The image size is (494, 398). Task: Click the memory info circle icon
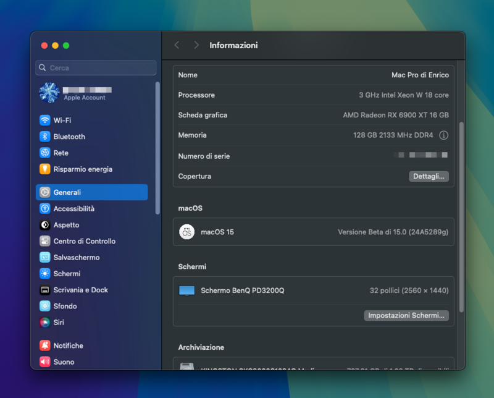coord(443,135)
